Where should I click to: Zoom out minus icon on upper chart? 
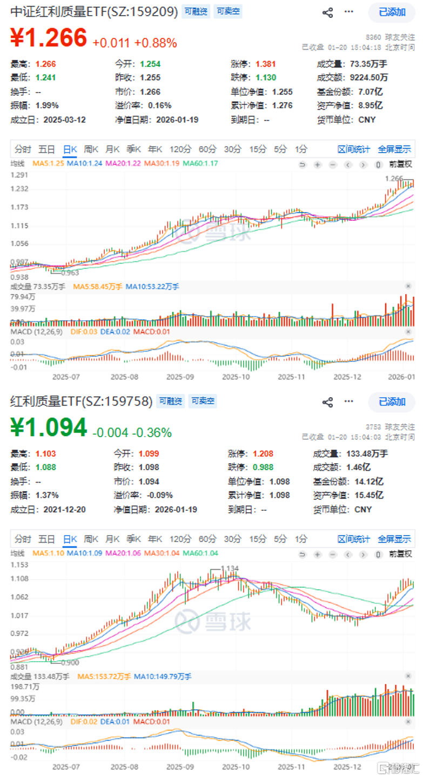333,164
